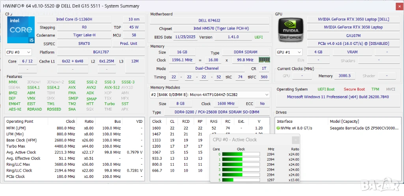The image size is (404, 196).
Task: Expand the GPU #1 selector dropdown
Action: click(x=289, y=52)
